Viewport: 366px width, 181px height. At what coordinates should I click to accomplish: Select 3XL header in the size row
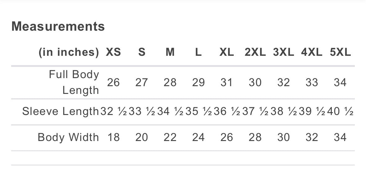click(283, 52)
